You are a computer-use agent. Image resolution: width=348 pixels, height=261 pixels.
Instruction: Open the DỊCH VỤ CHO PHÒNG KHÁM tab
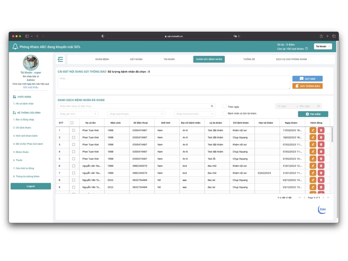[291, 59]
